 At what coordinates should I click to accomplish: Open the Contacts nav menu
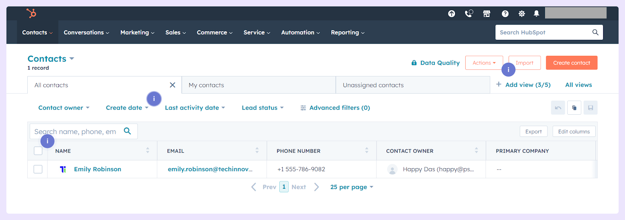37,32
